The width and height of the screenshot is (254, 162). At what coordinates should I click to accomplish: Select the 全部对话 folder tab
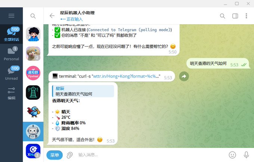point(11,34)
